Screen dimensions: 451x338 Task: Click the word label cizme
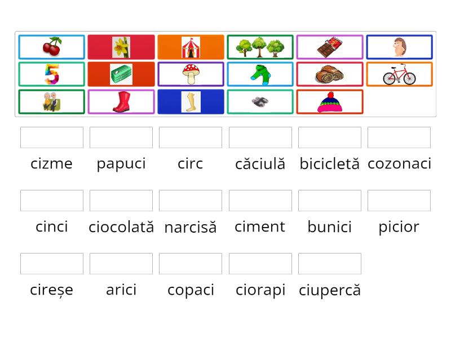tap(51, 164)
